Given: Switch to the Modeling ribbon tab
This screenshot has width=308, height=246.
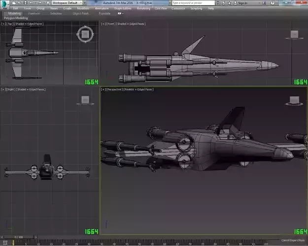Looking at the screenshot, I should (14, 13).
